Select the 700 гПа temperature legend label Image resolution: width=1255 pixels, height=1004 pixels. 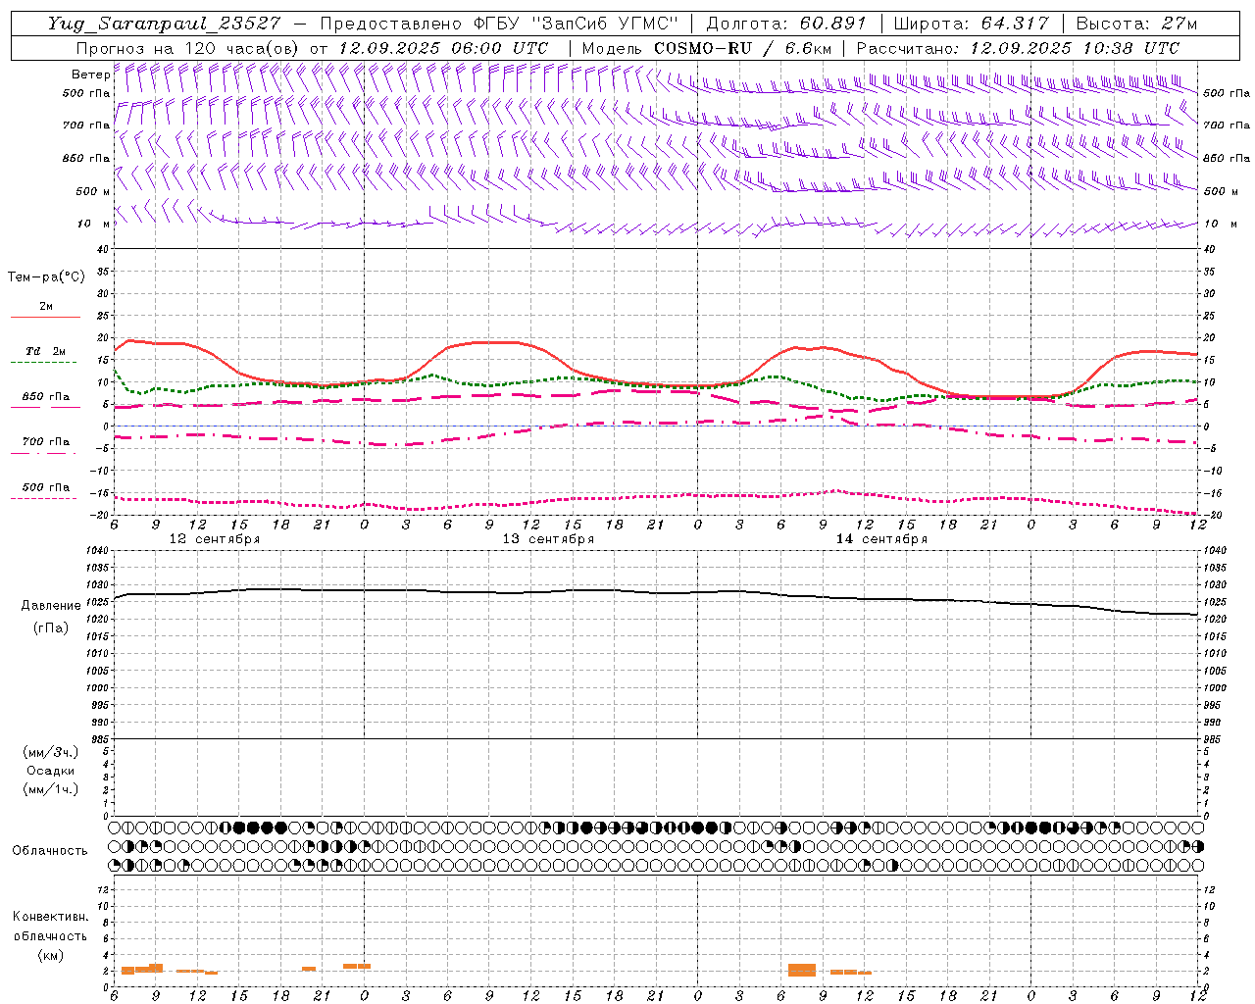pyautogui.click(x=46, y=441)
